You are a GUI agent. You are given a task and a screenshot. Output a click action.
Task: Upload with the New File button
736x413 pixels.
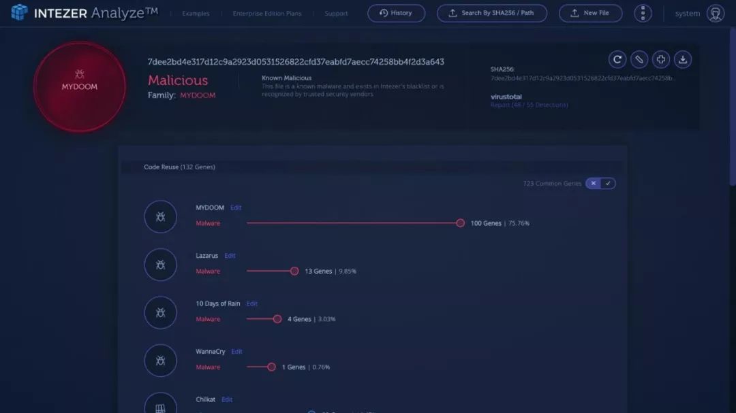tap(590, 13)
